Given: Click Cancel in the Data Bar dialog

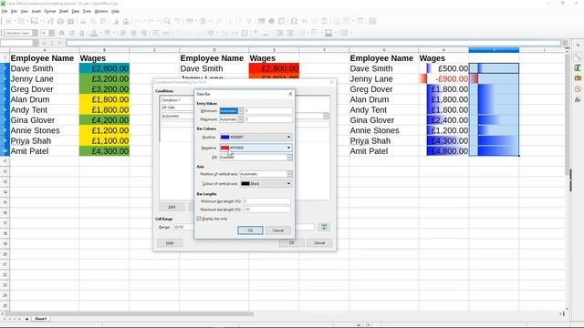Looking at the screenshot, I should pos(277,231).
